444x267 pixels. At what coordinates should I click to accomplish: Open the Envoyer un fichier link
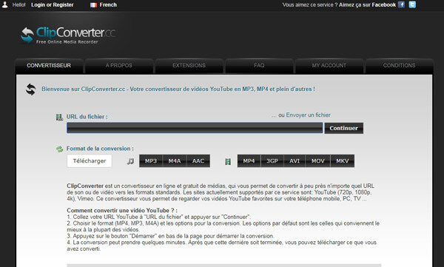point(308,115)
